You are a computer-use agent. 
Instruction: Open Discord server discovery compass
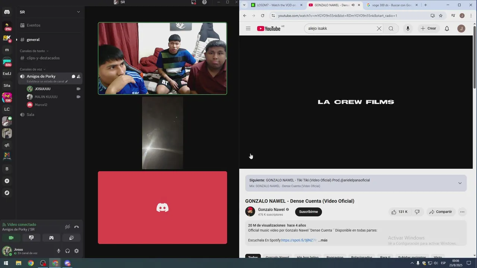click(x=7, y=193)
